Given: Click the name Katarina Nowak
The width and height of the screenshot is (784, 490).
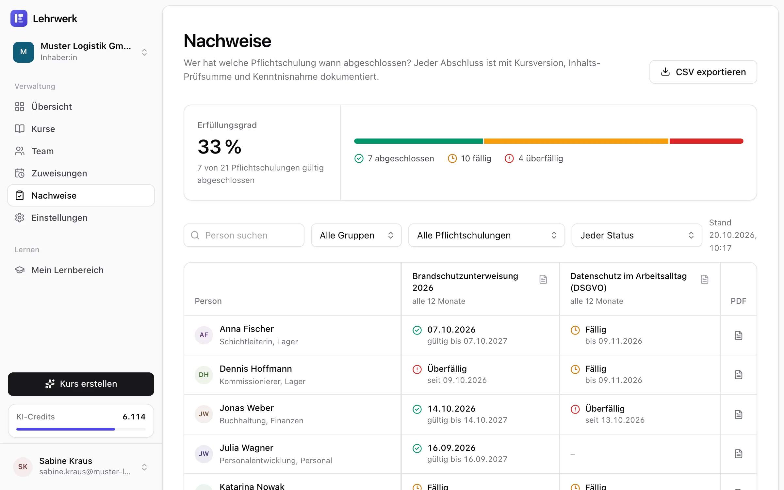Looking at the screenshot, I should point(252,486).
